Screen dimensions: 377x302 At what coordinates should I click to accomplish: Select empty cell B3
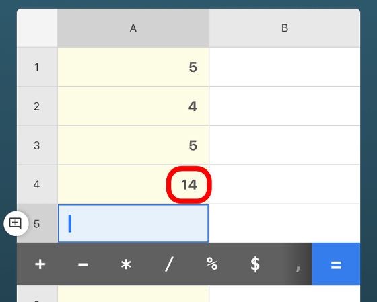[x=285, y=145]
